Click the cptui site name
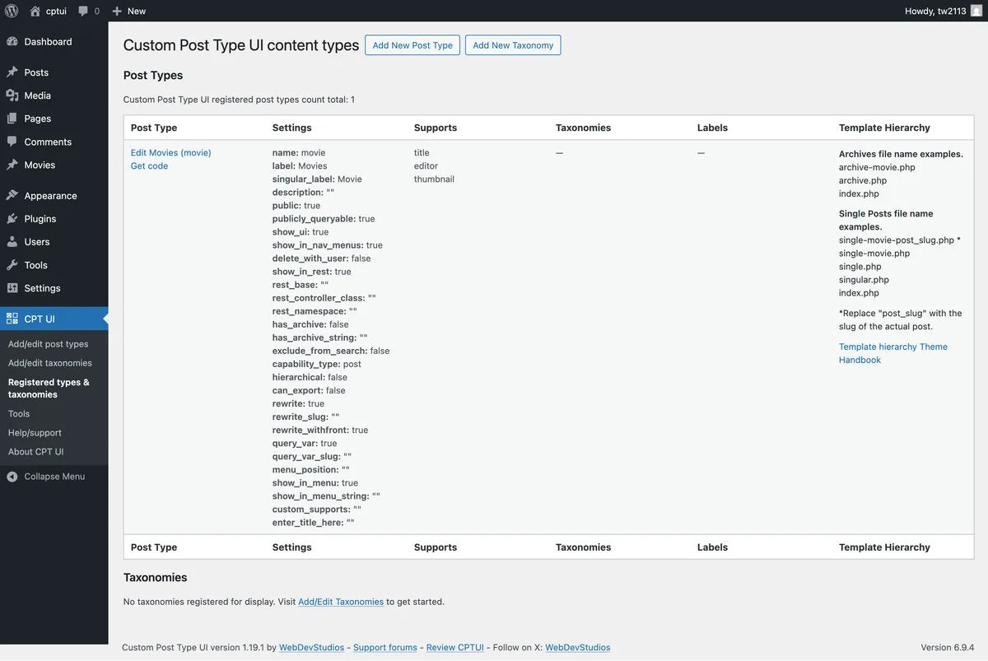The image size is (988, 661). [56, 12]
